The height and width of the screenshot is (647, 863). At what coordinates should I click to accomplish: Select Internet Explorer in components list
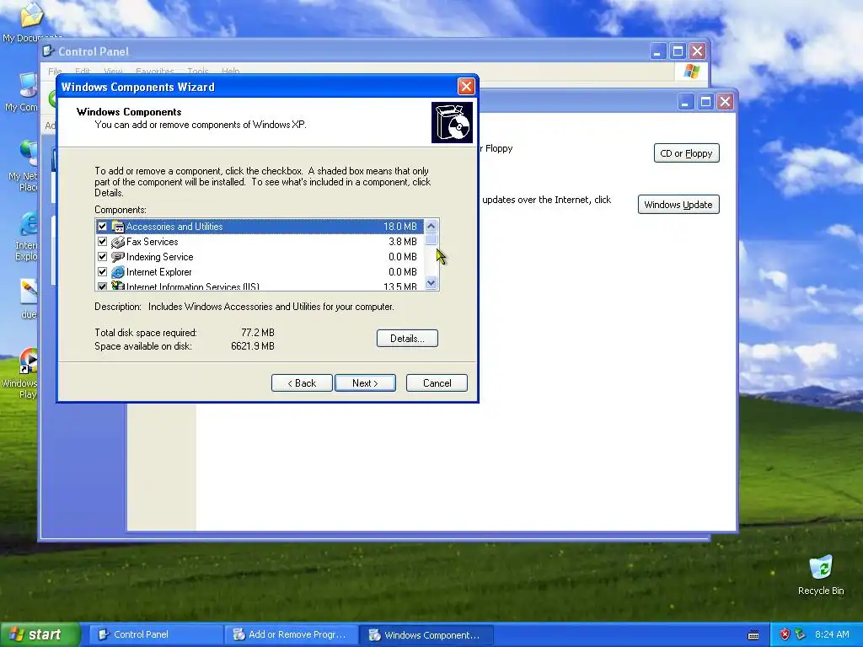click(x=159, y=272)
